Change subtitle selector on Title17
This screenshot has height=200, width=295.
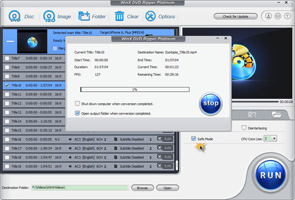[150, 148]
